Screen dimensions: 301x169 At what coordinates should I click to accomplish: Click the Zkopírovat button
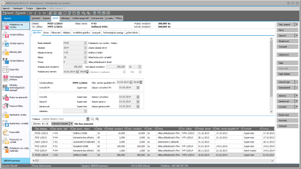tap(287, 41)
